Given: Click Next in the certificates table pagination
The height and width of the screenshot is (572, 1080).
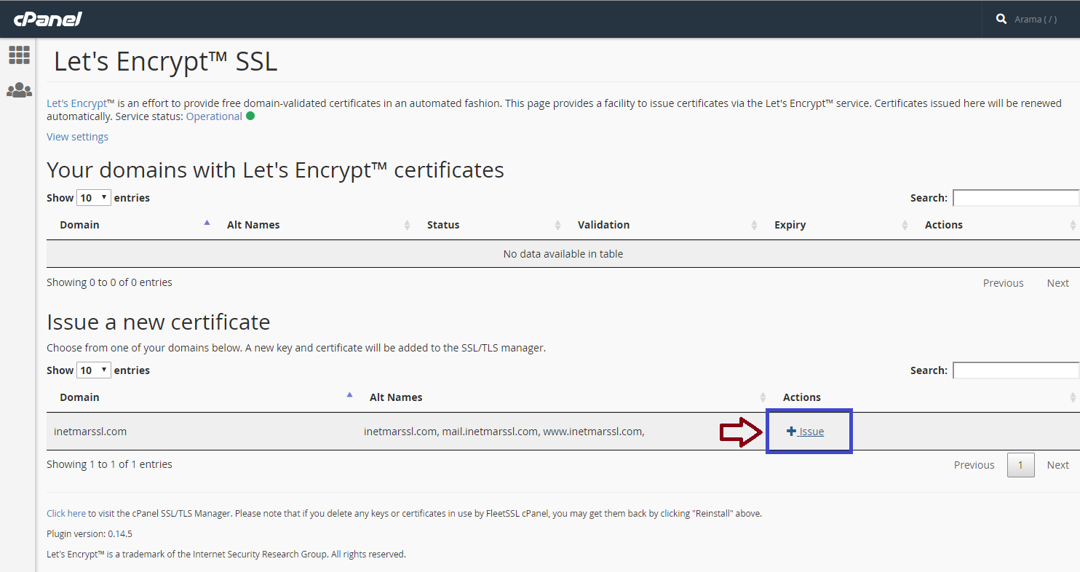Looking at the screenshot, I should 1057,283.
